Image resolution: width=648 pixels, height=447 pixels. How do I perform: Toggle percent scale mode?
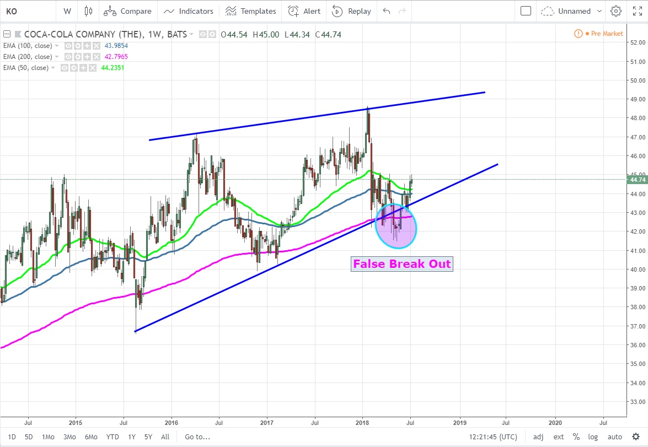pyautogui.click(x=576, y=437)
